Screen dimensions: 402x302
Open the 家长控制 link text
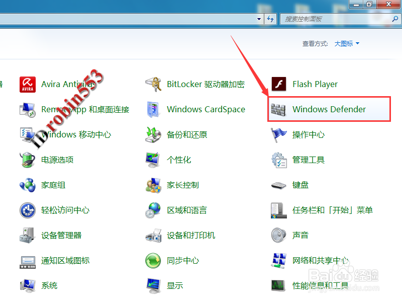(183, 185)
